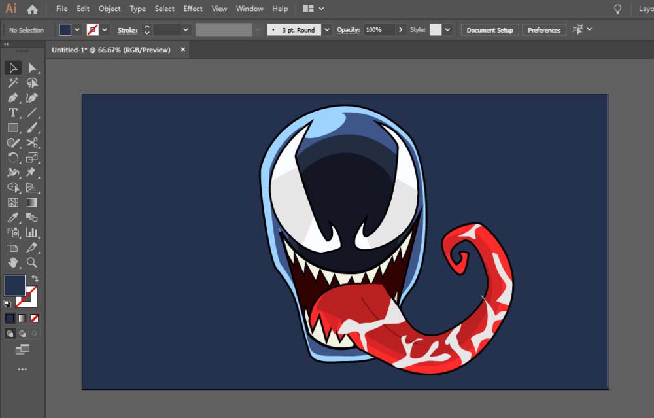
Task: Select the Type tool
Action: pyautogui.click(x=12, y=113)
